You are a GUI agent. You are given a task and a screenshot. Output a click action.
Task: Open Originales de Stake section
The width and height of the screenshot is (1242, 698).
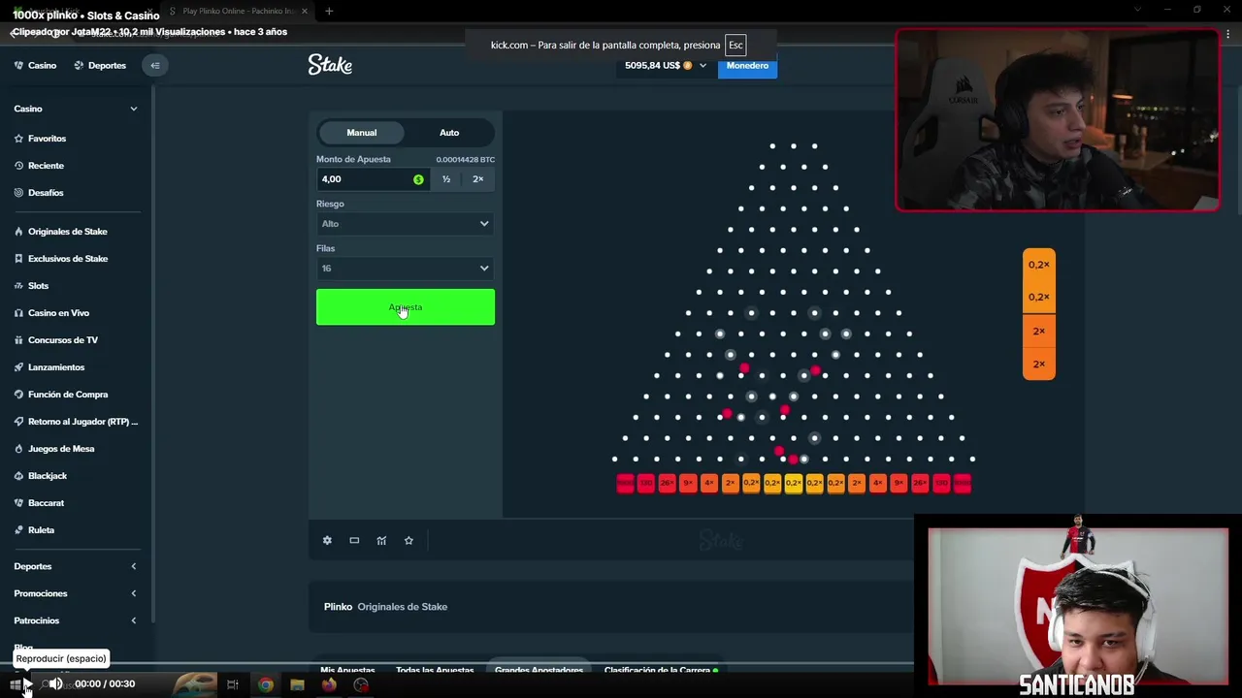pos(60,232)
